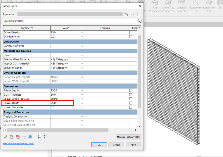Check the lock box for Offset Exterior
223x157 pixels.
tap(131, 32)
